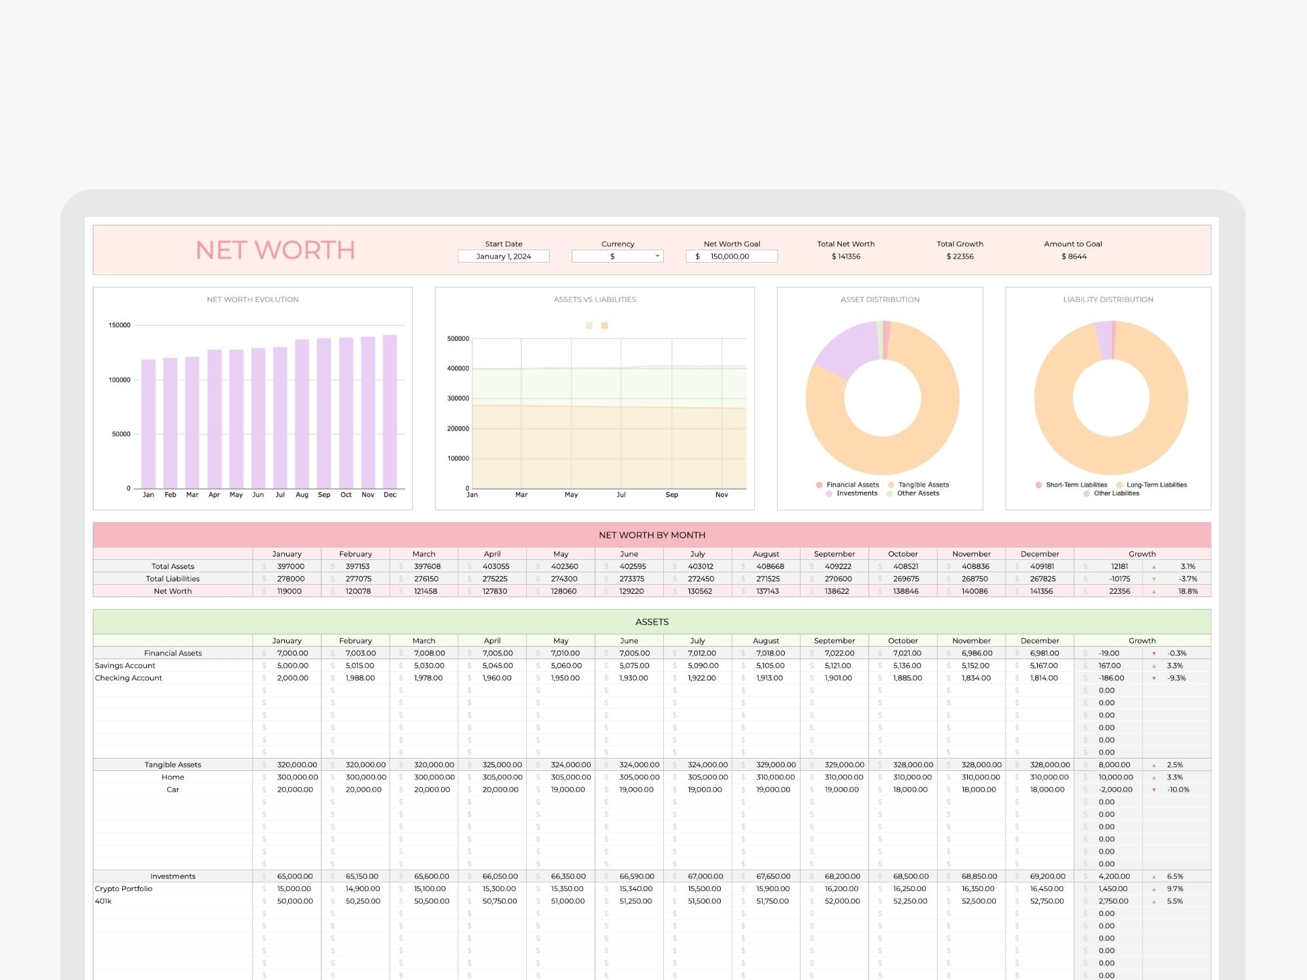Click the December bar in Net Worth Evolution chart
Viewport: 1307px width, 980px height.
click(390, 412)
